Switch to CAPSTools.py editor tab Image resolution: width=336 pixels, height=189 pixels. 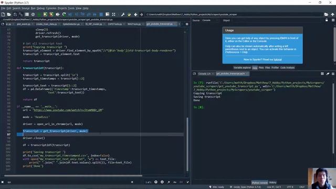[x=114, y=24]
